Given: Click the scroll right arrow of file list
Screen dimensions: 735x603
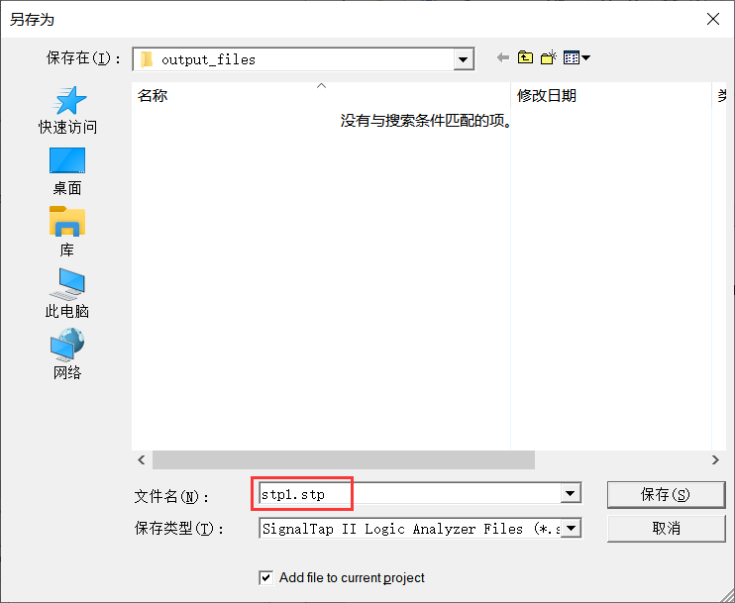Looking at the screenshot, I should tap(715, 460).
